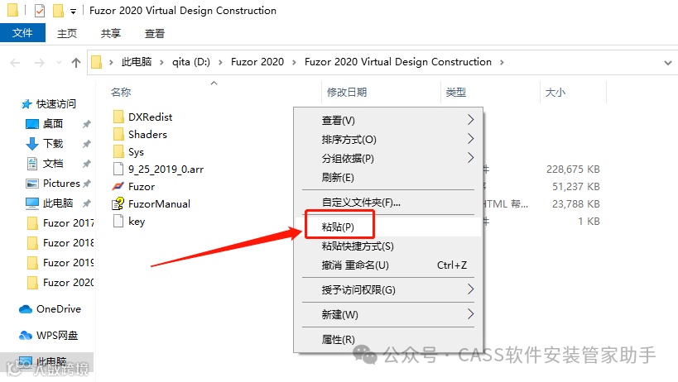
Task: Click the FuzorManual help file icon
Action: [118, 203]
